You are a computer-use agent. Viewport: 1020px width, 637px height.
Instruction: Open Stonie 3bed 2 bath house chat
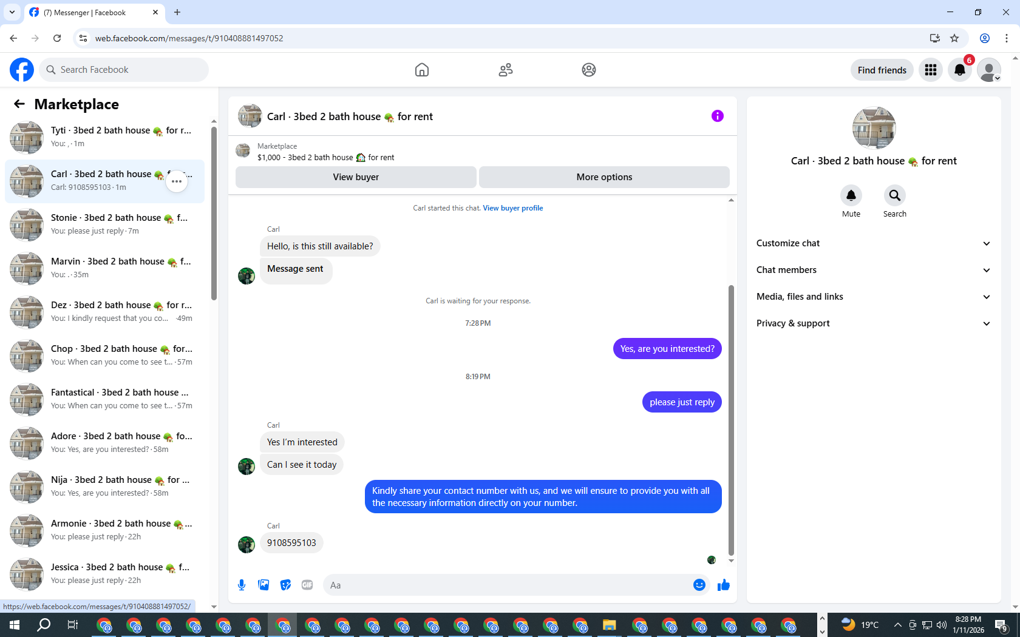click(104, 224)
